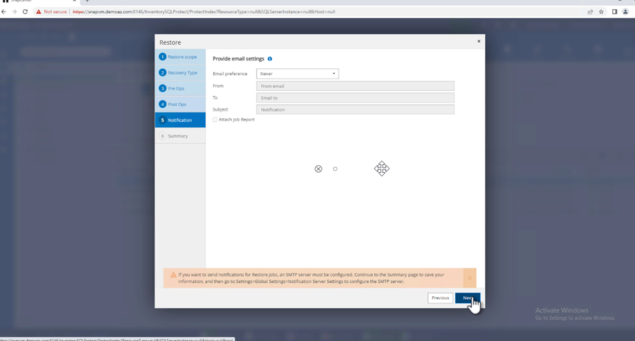Image resolution: width=635 pixels, height=341 pixels.
Task: Reload the page
Action: click(x=25, y=12)
